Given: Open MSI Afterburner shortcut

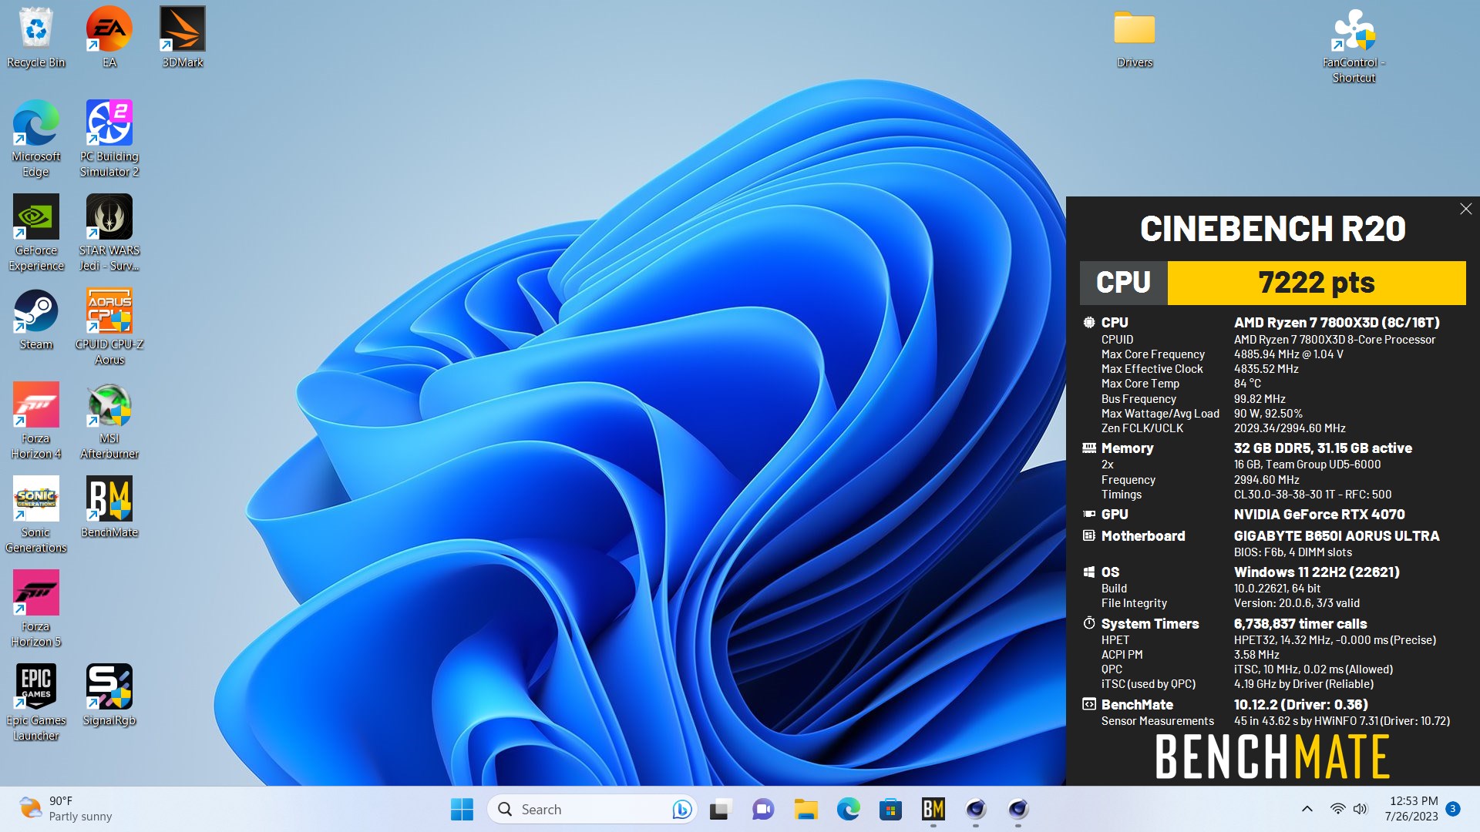Looking at the screenshot, I should tap(109, 421).
